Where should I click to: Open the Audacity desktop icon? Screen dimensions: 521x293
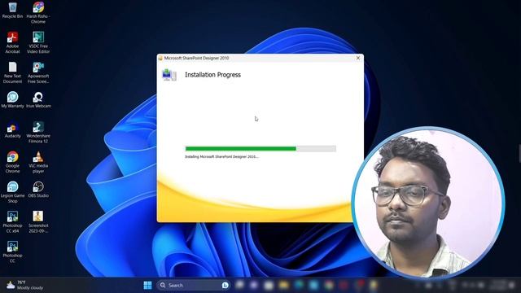tap(13, 129)
